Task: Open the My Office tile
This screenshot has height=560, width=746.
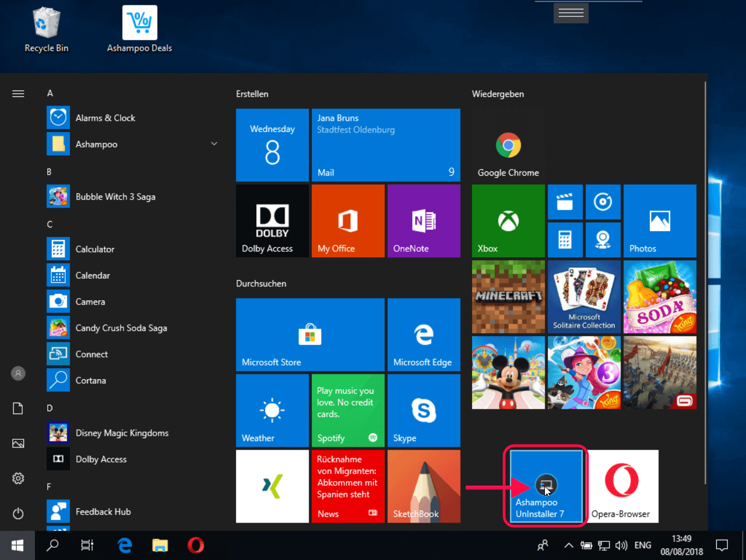Action: (348, 221)
